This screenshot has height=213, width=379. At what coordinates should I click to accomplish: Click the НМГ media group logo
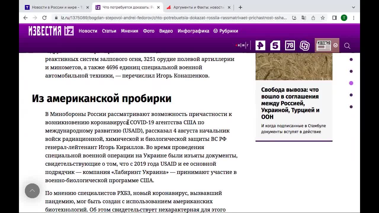242,45
